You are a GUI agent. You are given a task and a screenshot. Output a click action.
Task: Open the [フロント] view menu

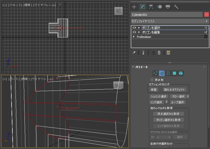tap(15, 5)
